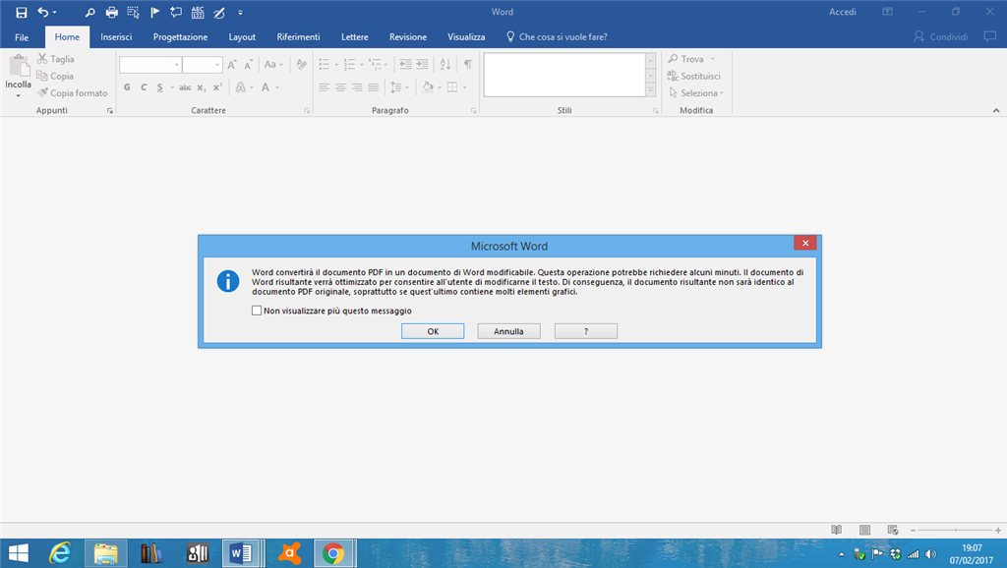Click the align left icon
Screen dimensions: 1007x568
[325, 87]
